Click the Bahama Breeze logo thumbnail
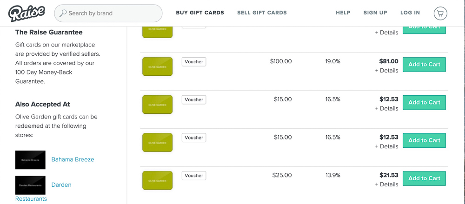This screenshot has width=465, height=204. pyautogui.click(x=30, y=159)
